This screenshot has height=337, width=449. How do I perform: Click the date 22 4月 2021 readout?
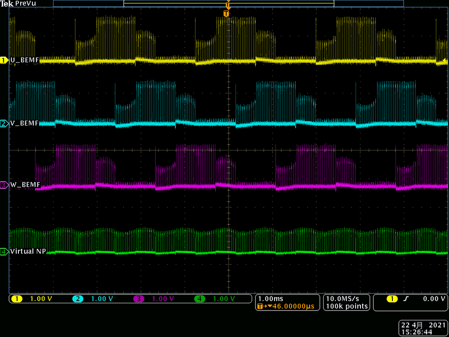pos(423,325)
